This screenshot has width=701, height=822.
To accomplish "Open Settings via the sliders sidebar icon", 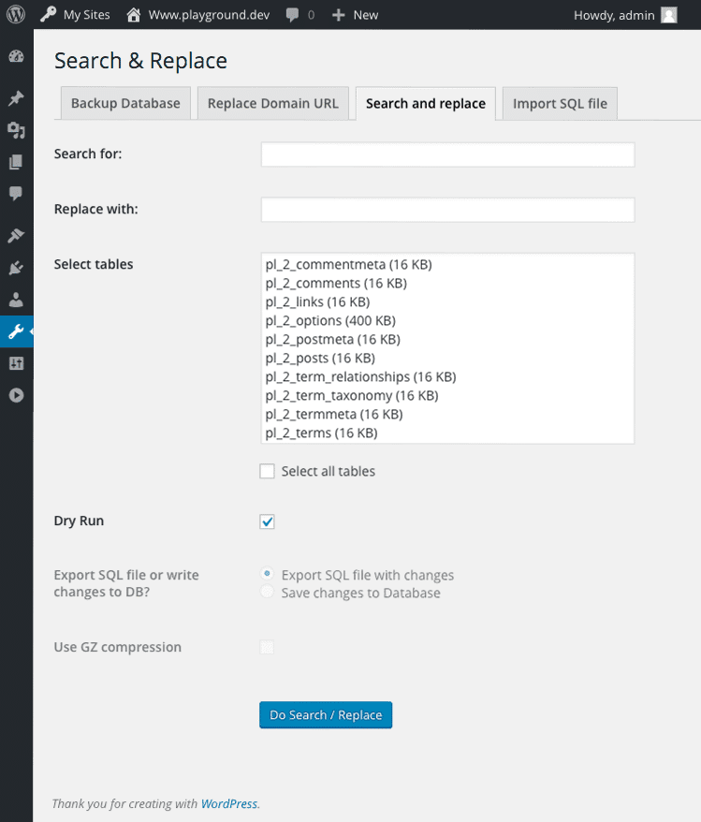I will point(16,363).
